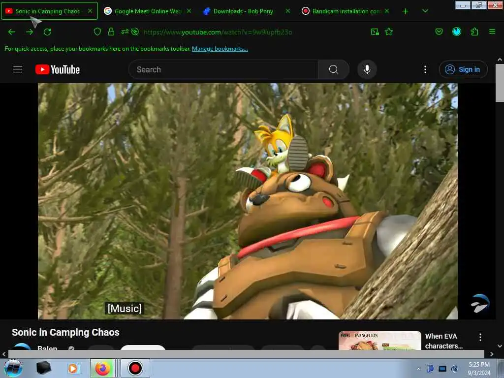Image resolution: width=504 pixels, height=378 pixels.
Task: Show hidden system tray icons
Action: [x=418, y=369]
